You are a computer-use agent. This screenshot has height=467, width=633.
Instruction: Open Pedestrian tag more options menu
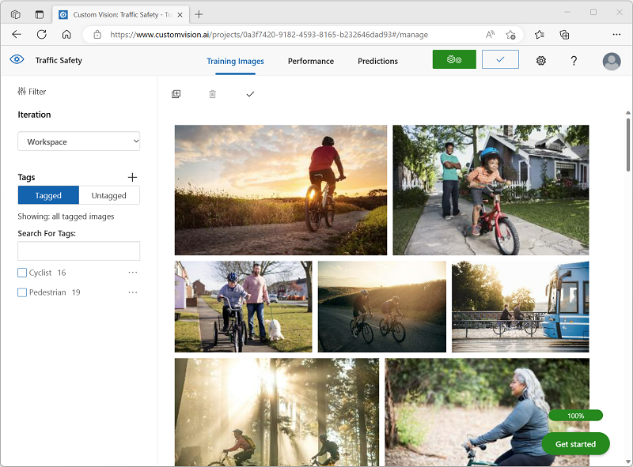(x=132, y=292)
